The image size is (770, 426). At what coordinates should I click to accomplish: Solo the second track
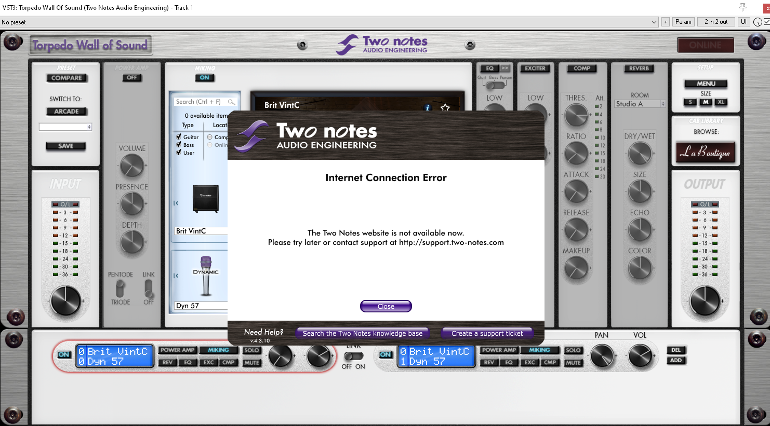tap(573, 350)
